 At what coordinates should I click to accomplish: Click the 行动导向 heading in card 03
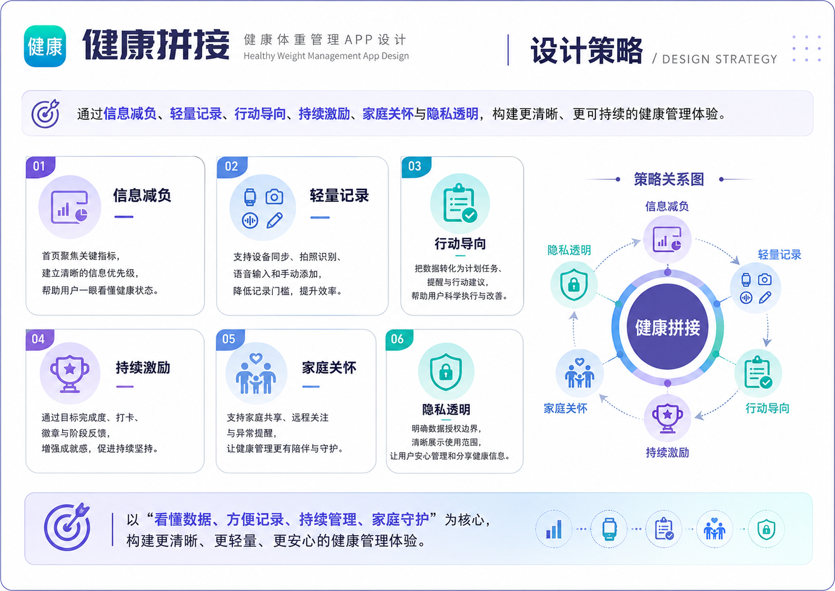pos(460,244)
